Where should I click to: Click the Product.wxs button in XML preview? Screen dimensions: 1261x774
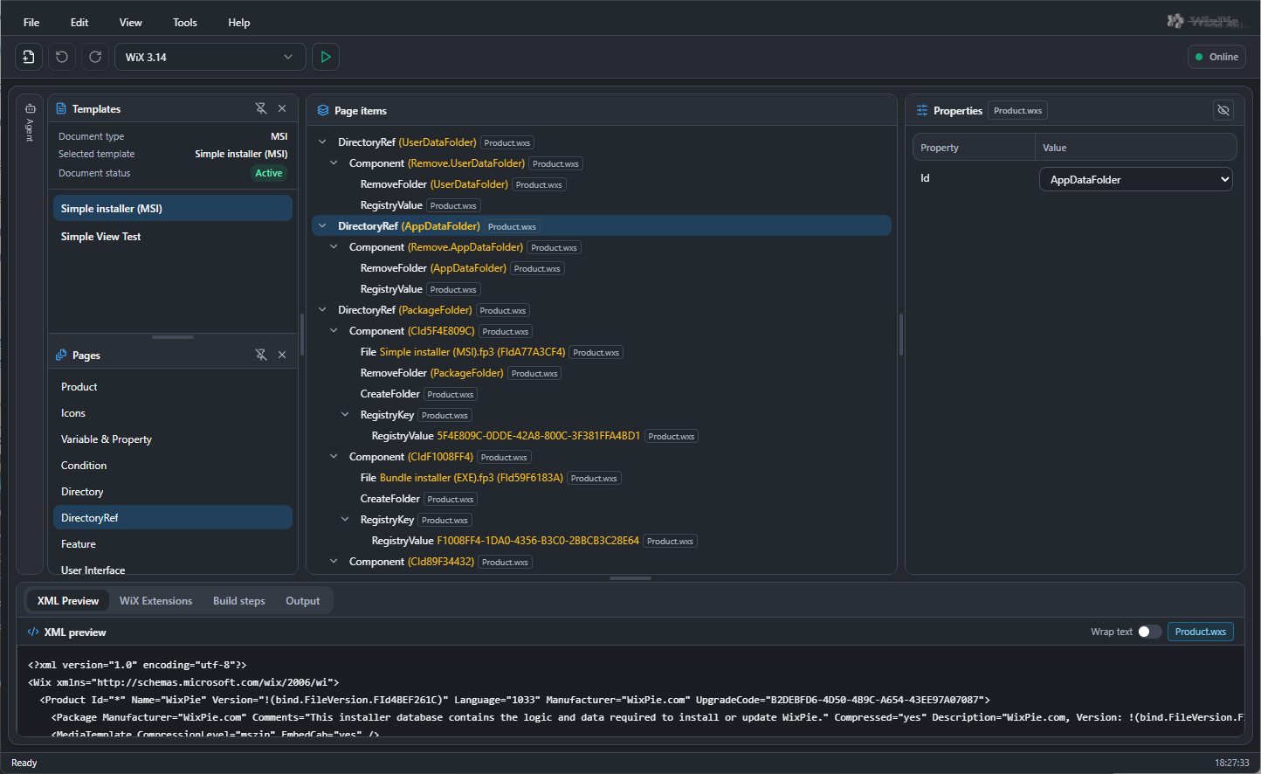[x=1201, y=632]
